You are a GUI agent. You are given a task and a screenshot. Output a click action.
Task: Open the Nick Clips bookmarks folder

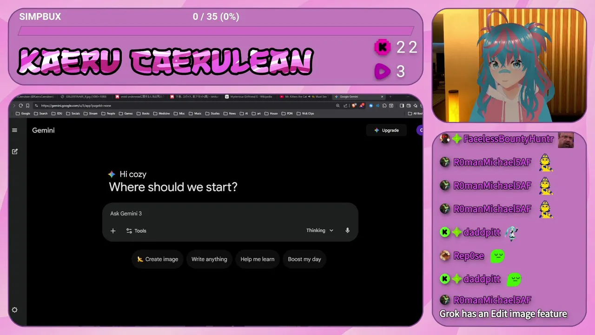click(x=305, y=114)
